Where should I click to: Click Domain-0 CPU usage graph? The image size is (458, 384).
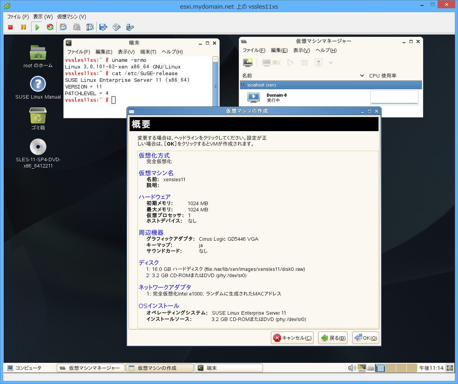(x=394, y=97)
